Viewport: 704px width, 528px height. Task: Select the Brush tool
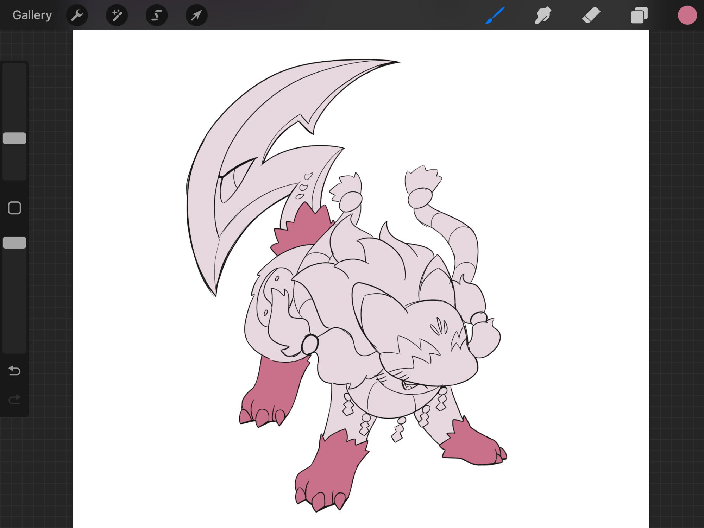pos(495,15)
